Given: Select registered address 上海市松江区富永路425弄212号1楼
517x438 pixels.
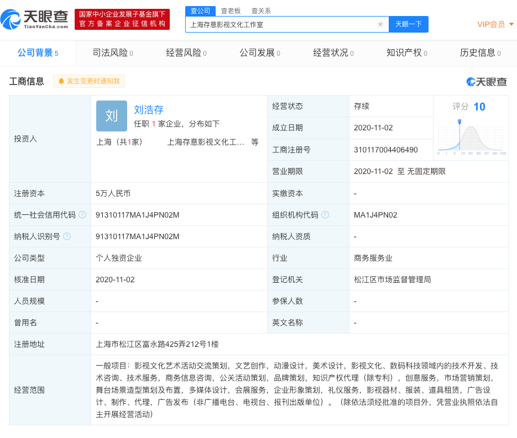Looking at the screenshot, I should (157, 345).
